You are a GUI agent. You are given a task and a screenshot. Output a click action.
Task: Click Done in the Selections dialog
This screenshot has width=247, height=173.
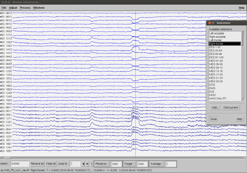pyautogui.click(x=213, y=119)
